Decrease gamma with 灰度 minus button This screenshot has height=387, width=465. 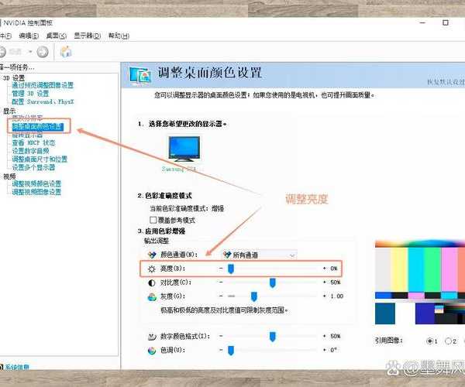click(x=221, y=296)
